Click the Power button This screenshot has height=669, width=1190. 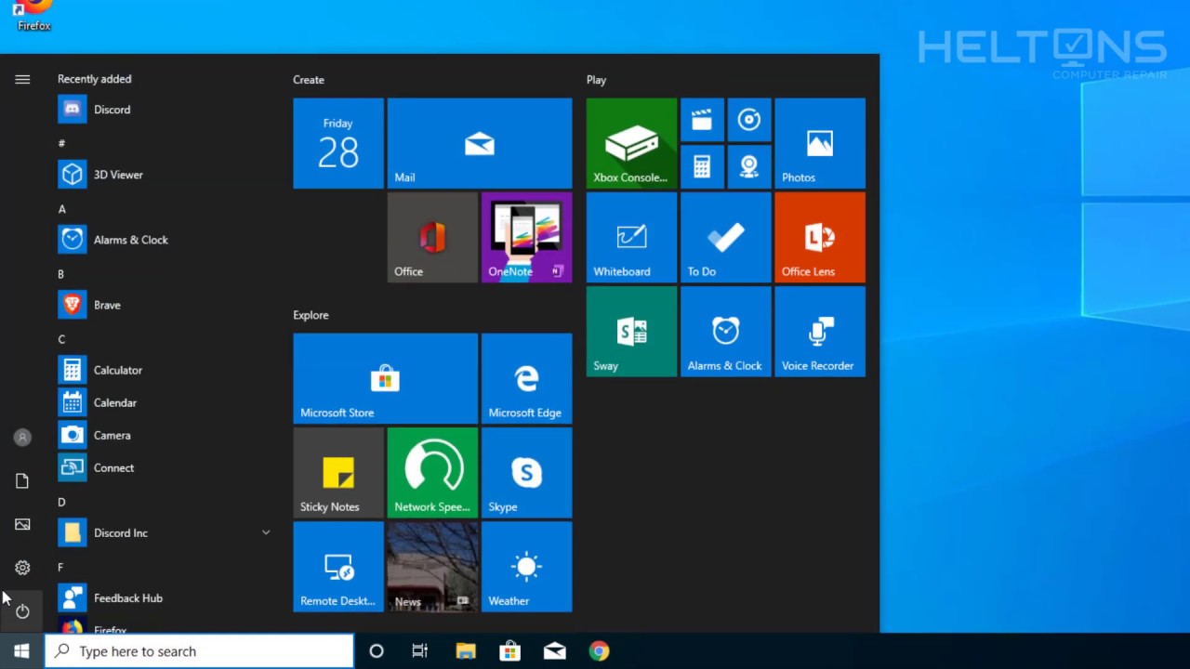pos(22,611)
